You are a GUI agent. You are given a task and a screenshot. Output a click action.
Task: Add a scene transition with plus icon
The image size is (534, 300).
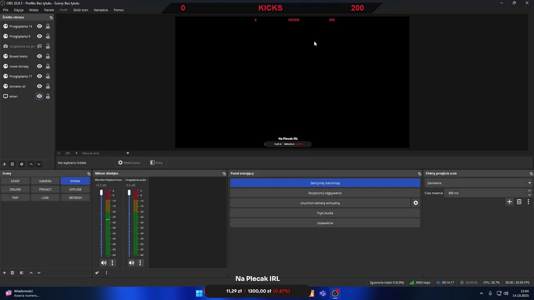(x=509, y=202)
